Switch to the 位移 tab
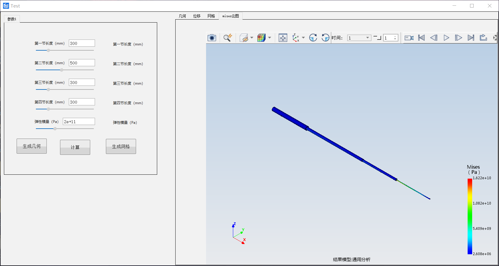Viewport: 499px width, 266px height. [197, 16]
